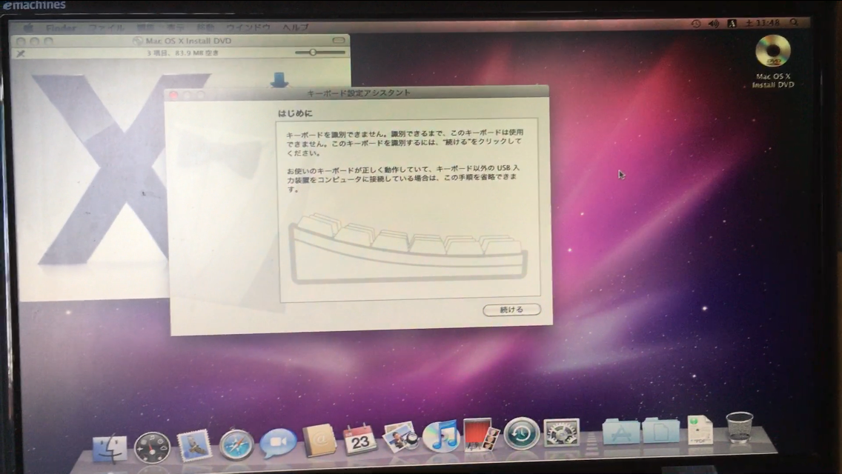This screenshot has width=842, height=474.
Task: Open the volume control in menu bar
Action: click(713, 24)
